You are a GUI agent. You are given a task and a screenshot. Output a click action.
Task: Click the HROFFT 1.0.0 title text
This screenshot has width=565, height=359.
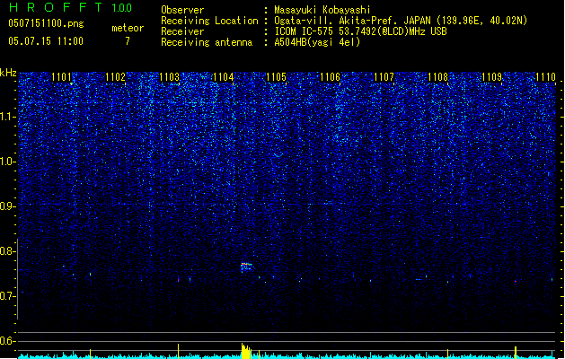coord(70,7)
